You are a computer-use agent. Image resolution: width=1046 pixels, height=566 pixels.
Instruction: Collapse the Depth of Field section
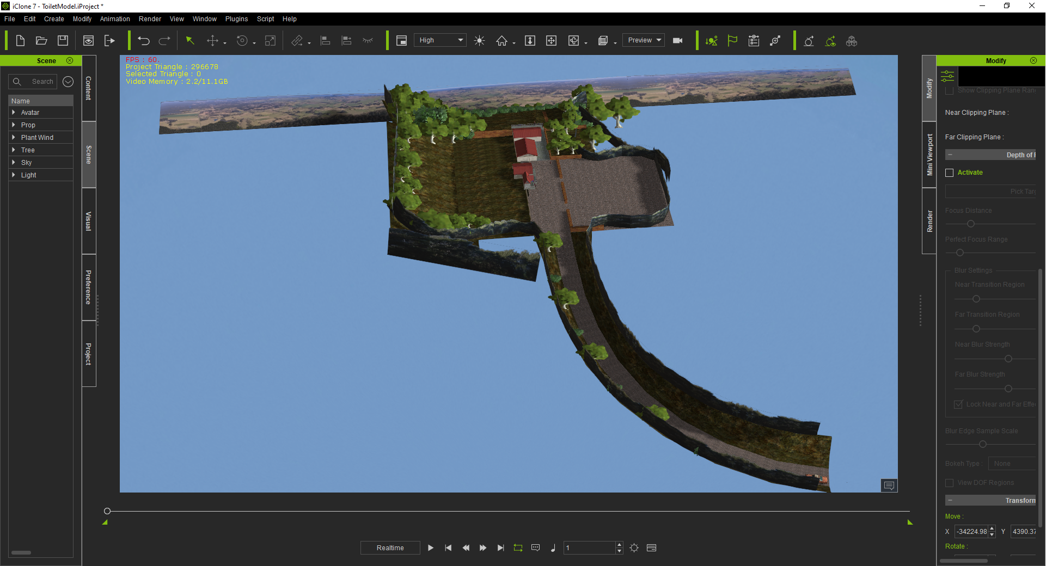(950, 155)
